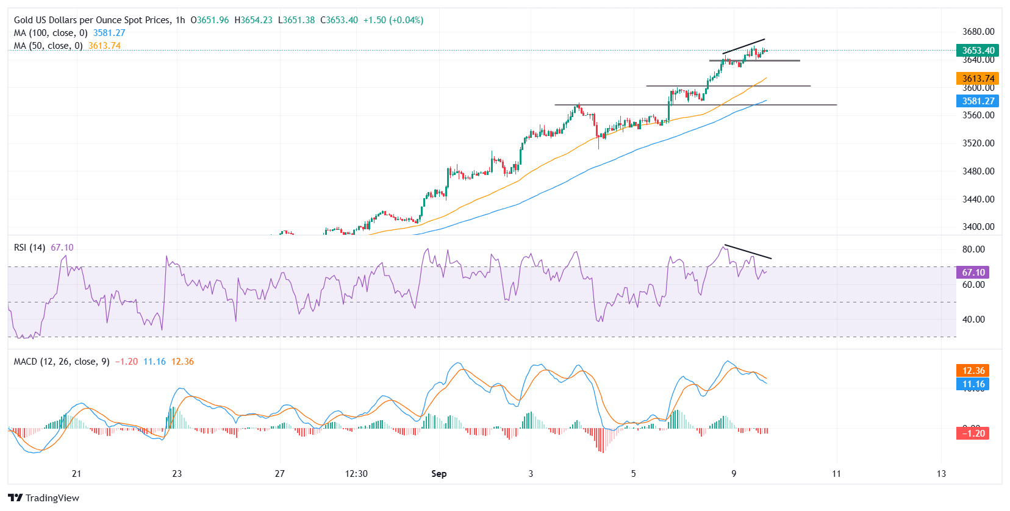Click the 23 date label on the time axis

tap(177, 474)
